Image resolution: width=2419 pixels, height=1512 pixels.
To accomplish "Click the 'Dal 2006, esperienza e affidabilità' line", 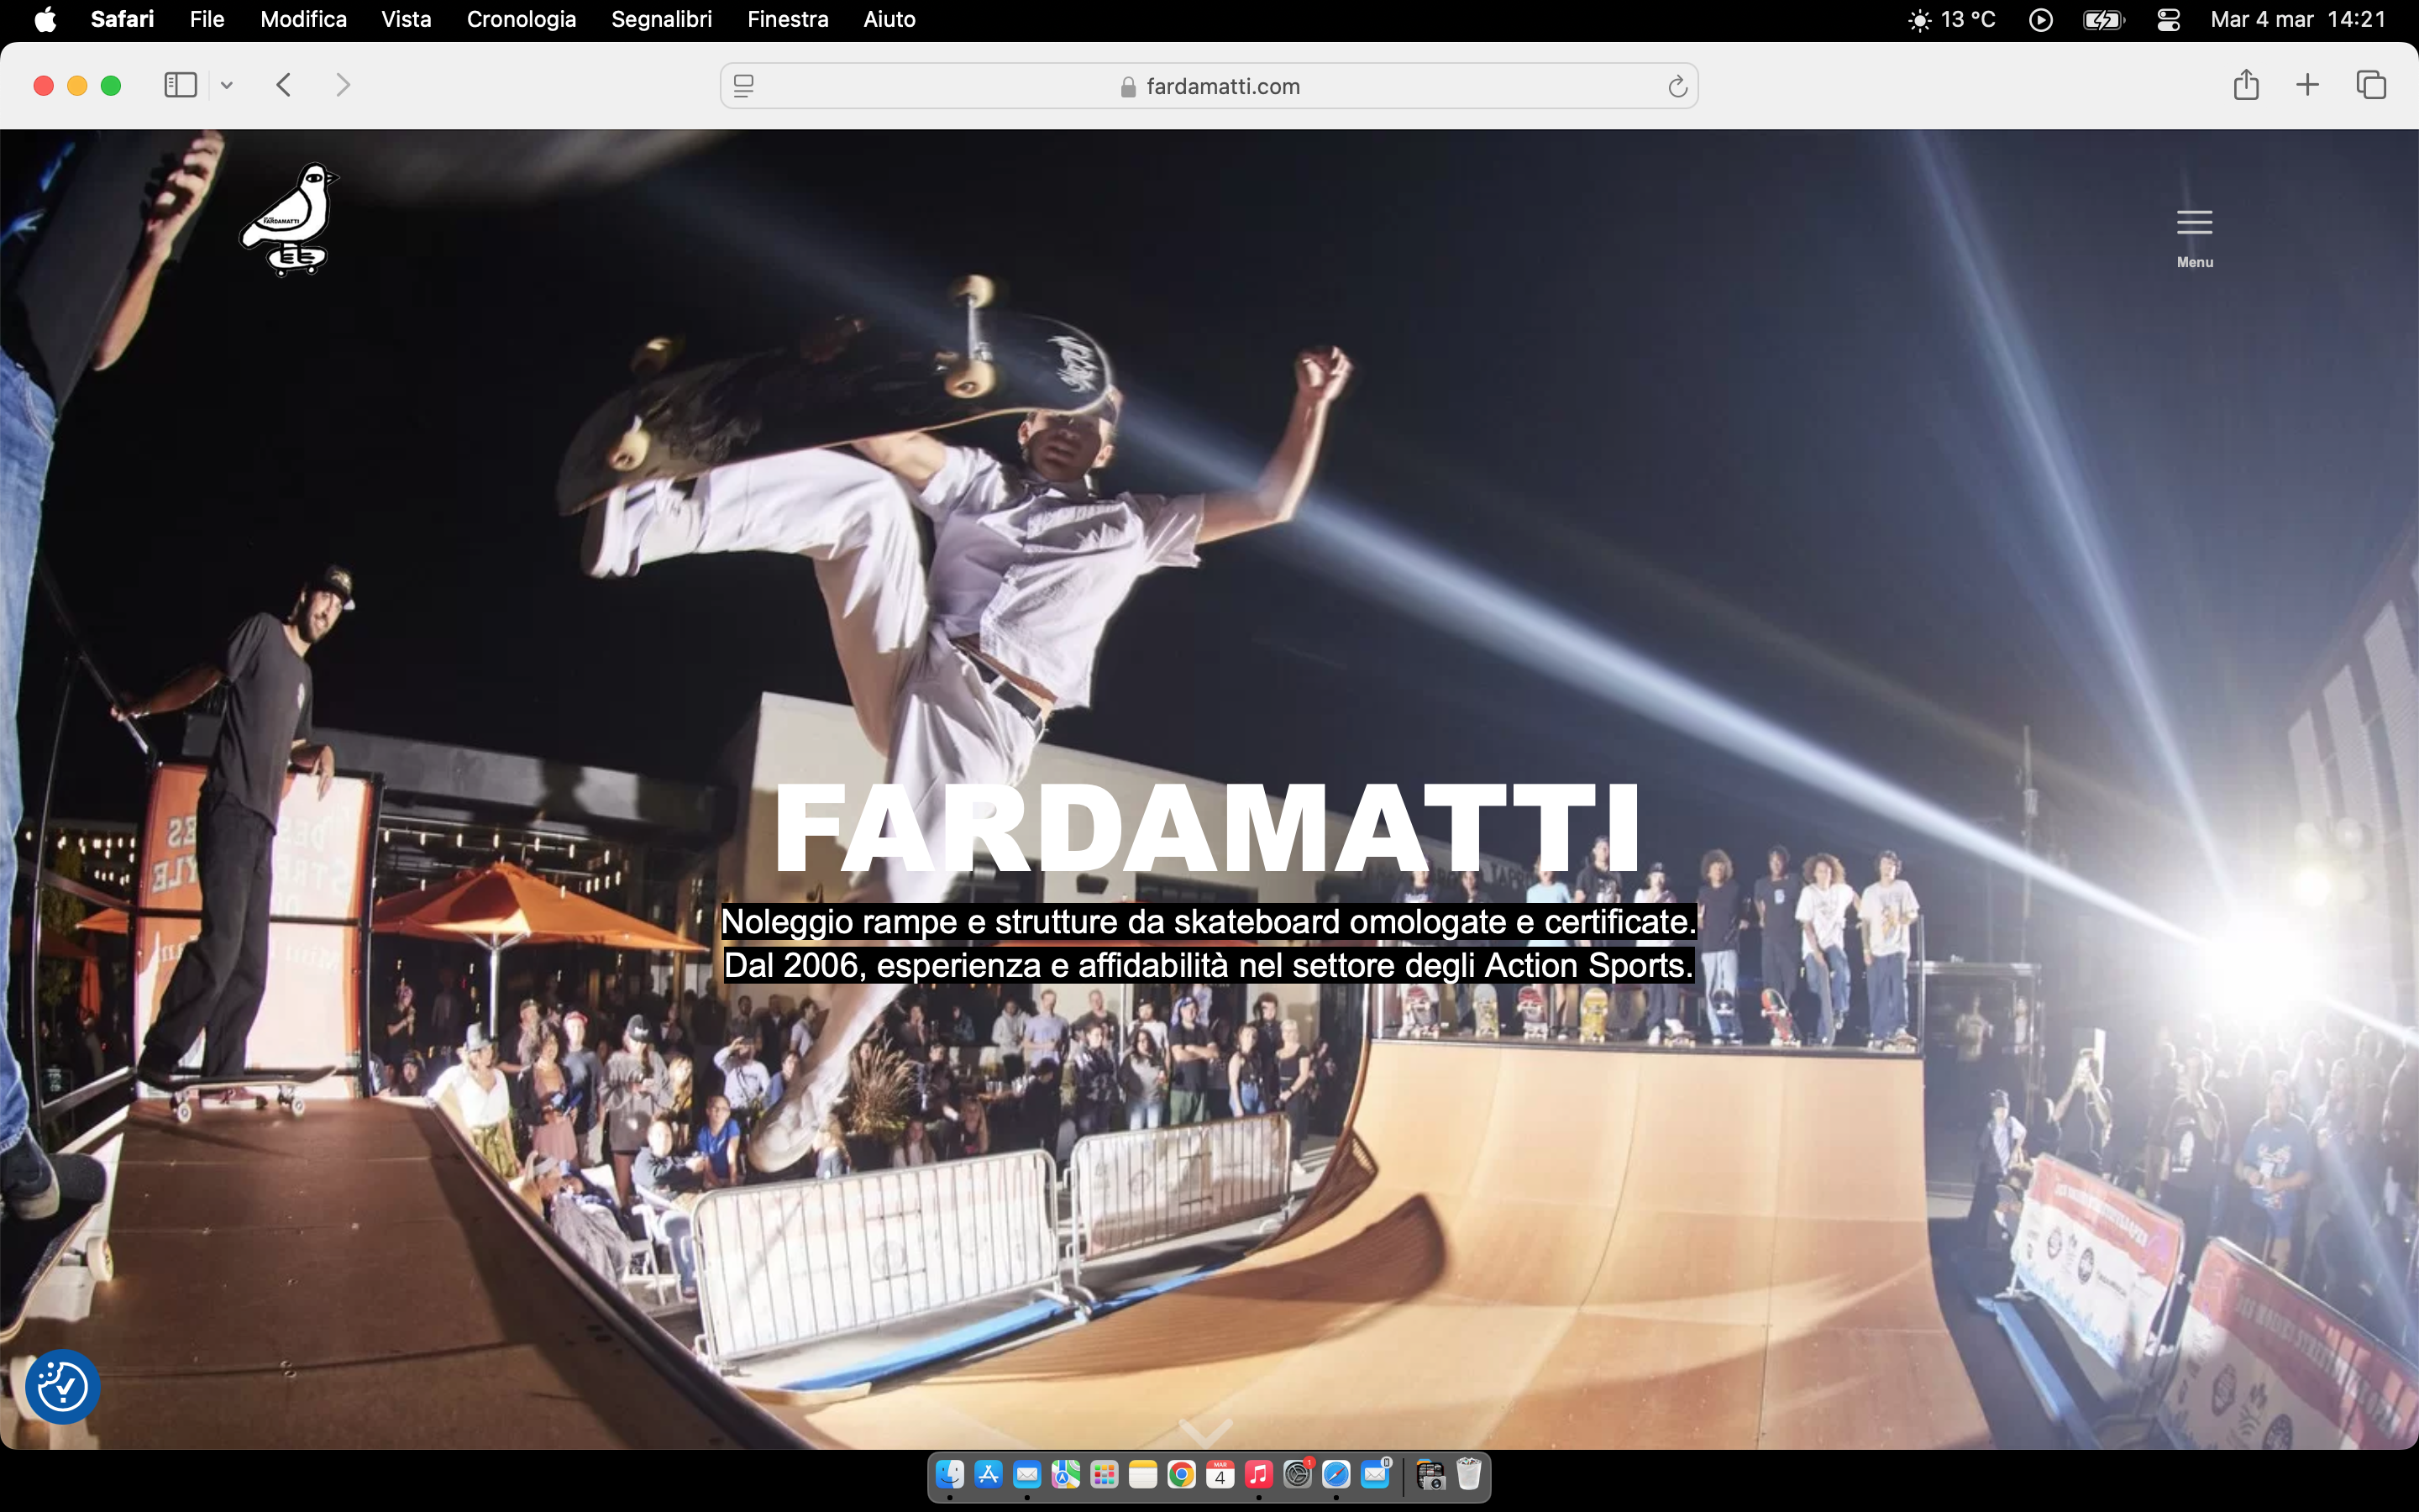I will 1209,965.
